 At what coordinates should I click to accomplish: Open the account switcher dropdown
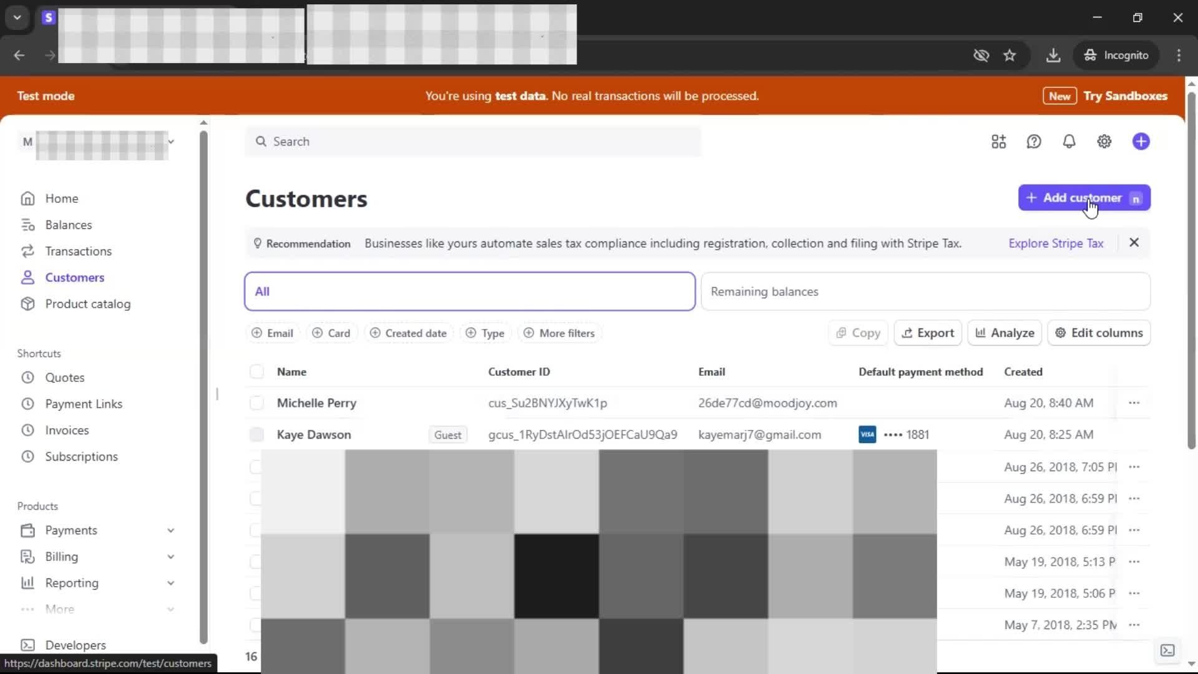click(170, 142)
